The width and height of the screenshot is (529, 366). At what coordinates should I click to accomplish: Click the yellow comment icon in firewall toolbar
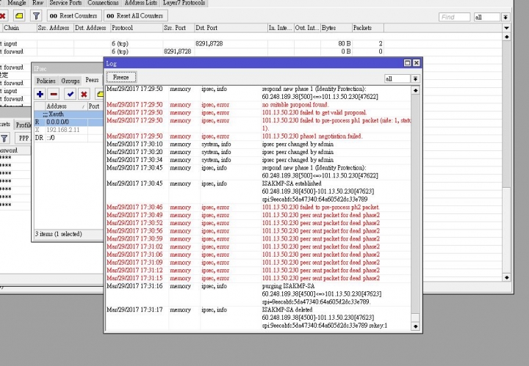coord(19,16)
